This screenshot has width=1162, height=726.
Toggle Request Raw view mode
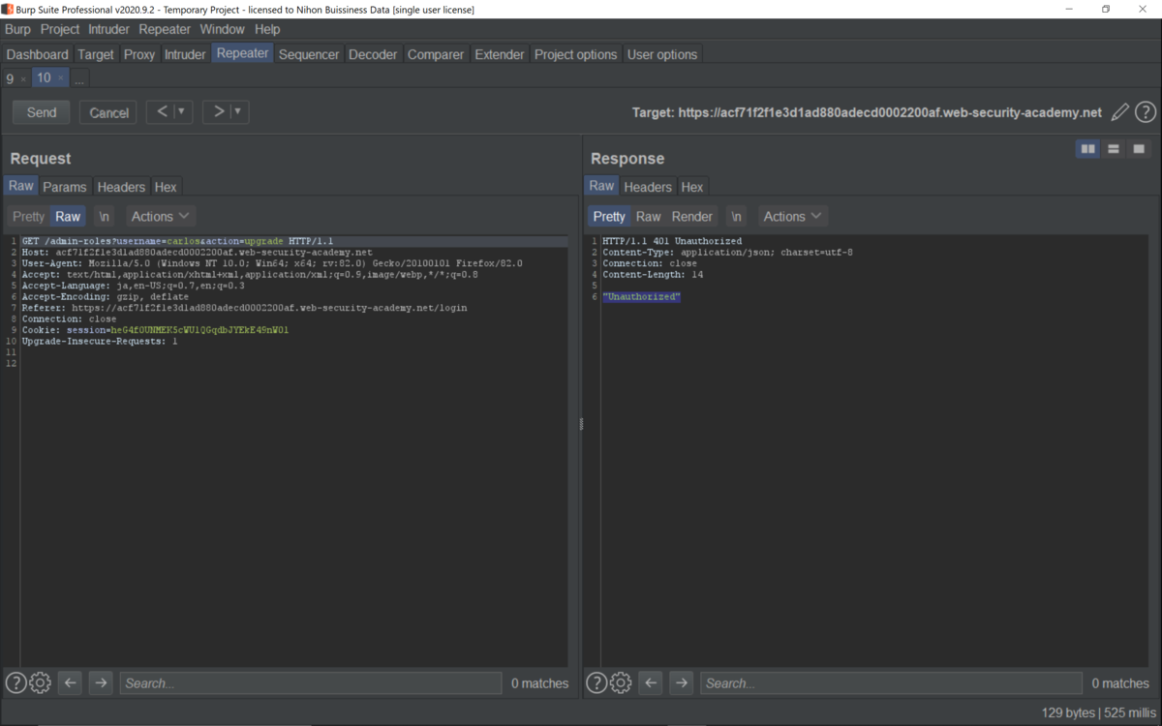[x=68, y=216]
